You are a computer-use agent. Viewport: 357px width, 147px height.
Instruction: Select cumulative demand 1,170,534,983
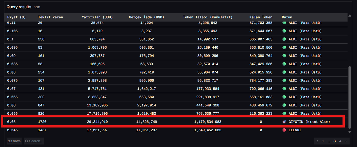pyautogui.click(x=208, y=122)
